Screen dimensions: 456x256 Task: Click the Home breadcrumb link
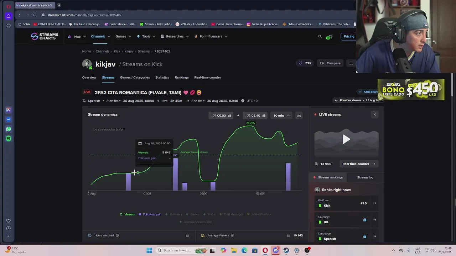tap(87, 51)
